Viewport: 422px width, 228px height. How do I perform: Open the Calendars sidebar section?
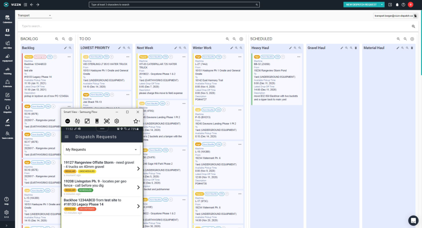click(x=7, y=19)
